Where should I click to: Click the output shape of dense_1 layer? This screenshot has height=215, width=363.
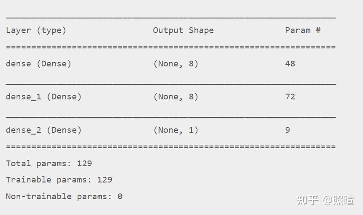click(176, 97)
